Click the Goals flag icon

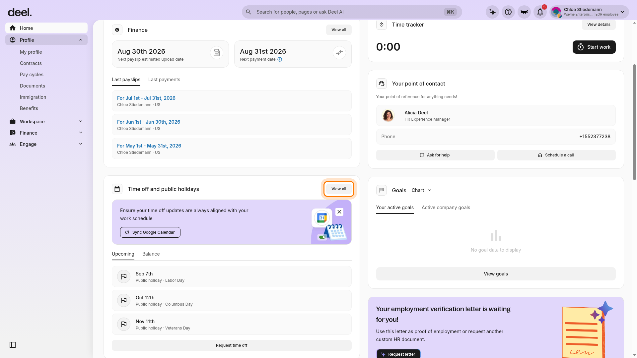382,190
